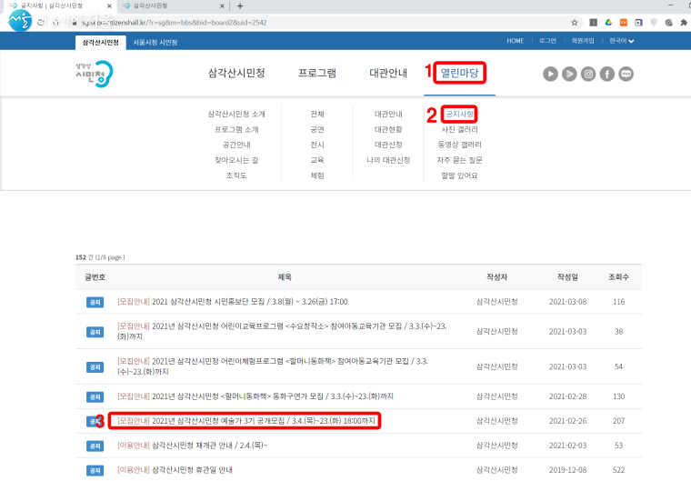The height and width of the screenshot is (481, 691).
Task: Open the Facebook page icon
Action: tap(607, 75)
